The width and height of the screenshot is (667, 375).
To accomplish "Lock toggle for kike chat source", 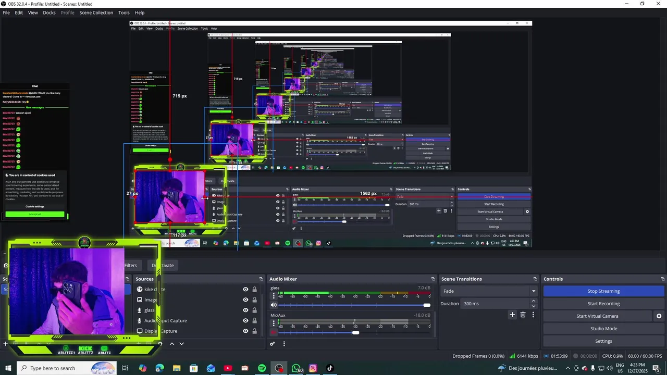I will coord(254,290).
